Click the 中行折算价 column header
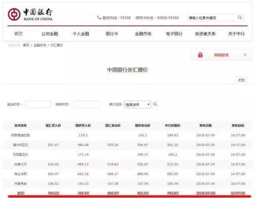Viewport: 256px width, 198px height. pos(172,126)
